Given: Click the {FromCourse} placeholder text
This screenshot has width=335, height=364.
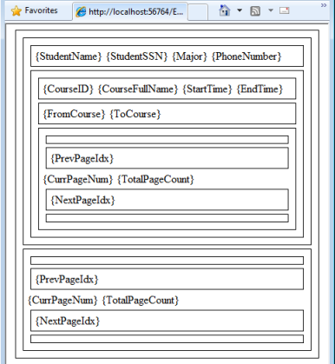Looking at the screenshot, I should click(x=74, y=114).
